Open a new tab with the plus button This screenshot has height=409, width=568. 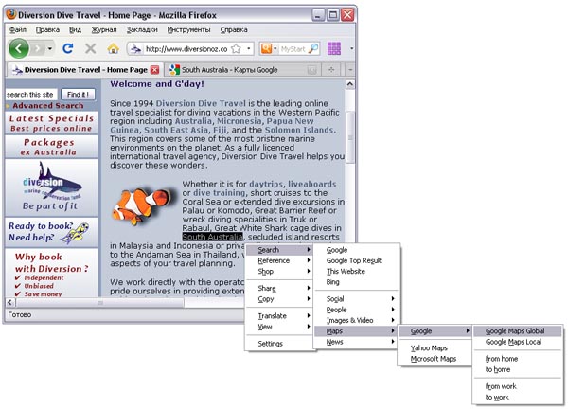[331, 69]
